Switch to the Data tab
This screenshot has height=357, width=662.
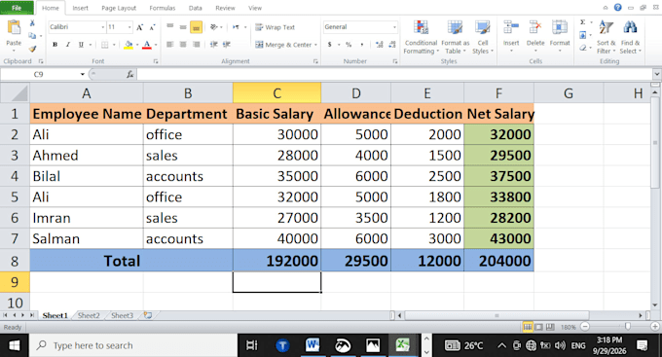(x=195, y=8)
